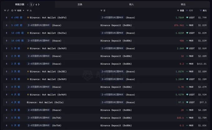The image size is (212, 130).
Task: Click the 数量 column header
Action: tap(182, 10)
